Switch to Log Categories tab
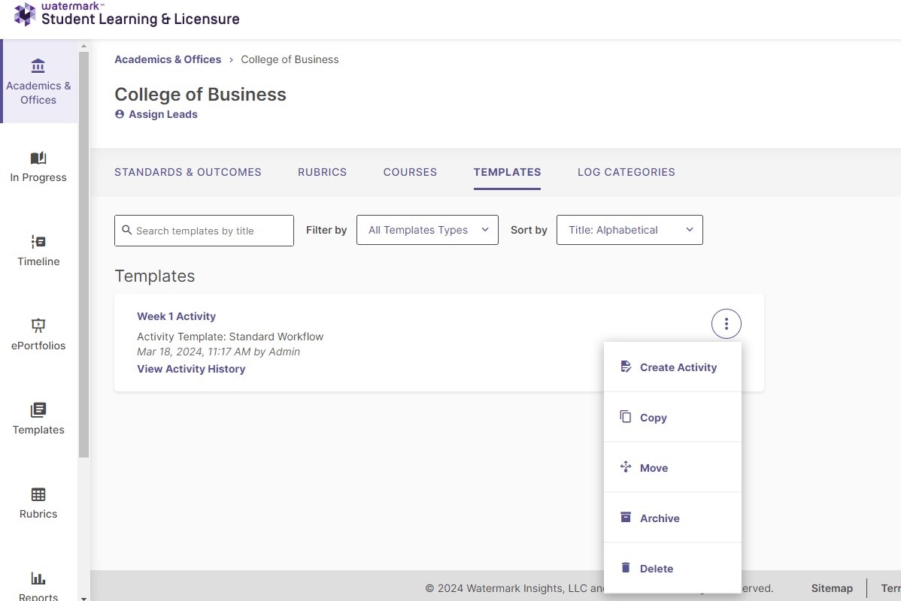This screenshot has height=601, width=901. coord(626,172)
